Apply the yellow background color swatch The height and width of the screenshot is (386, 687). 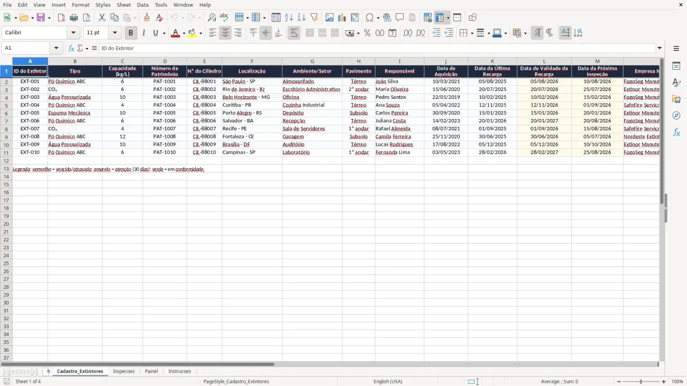[192, 33]
